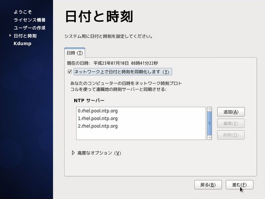The width and height of the screenshot is (265, 199).
Task: Select 1.rhel.pool.ntp.org in NTP server list
Action: coord(141,119)
